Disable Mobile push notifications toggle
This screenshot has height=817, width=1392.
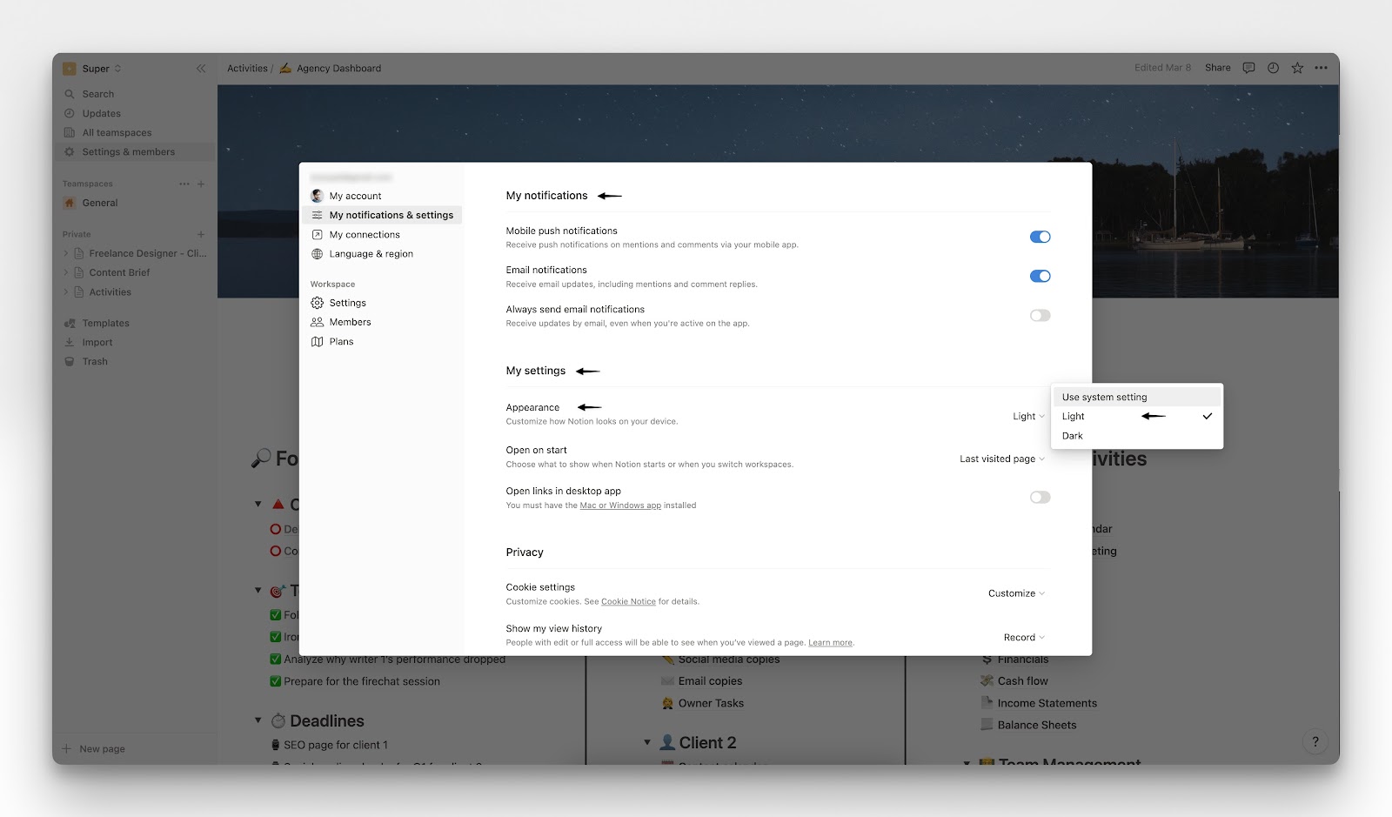point(1041,237)
